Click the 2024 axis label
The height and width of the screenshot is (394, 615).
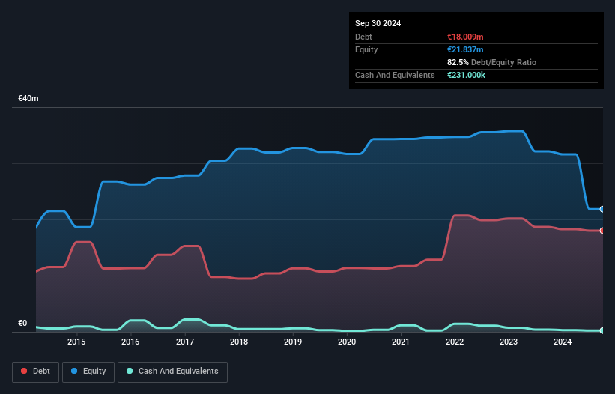[563, 342]
